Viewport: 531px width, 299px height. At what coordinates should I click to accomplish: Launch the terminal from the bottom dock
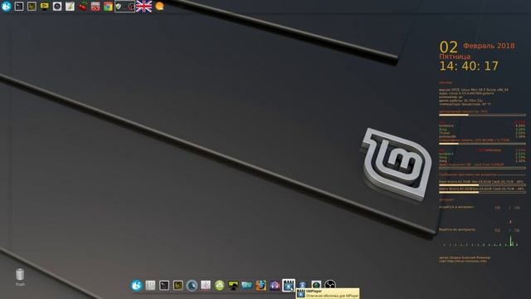tap(164, 286)
